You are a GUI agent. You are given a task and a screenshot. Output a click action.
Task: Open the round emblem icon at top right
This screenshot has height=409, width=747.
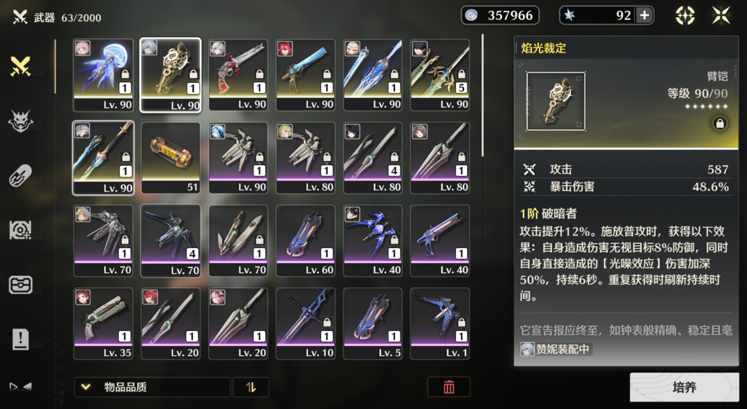[685, 15]
